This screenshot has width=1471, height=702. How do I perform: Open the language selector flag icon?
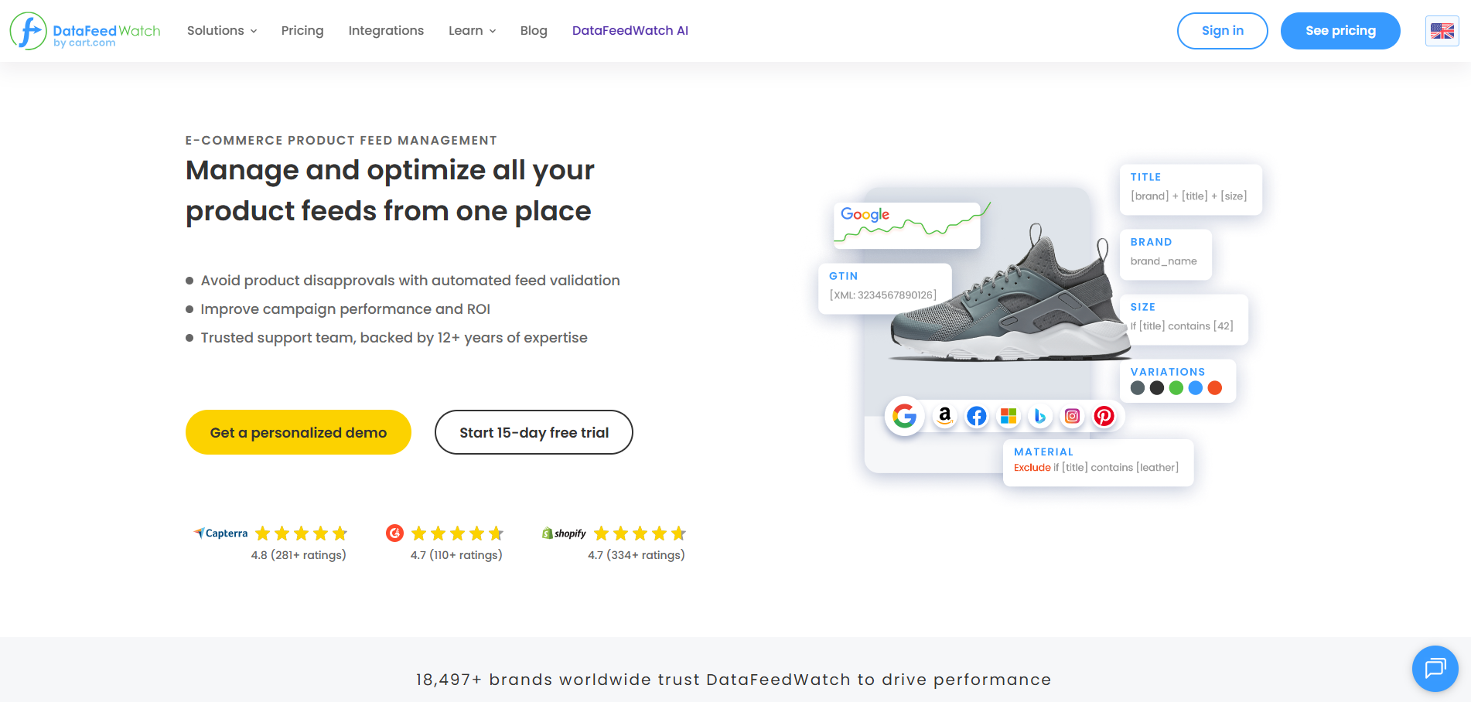pos(1442,31)
